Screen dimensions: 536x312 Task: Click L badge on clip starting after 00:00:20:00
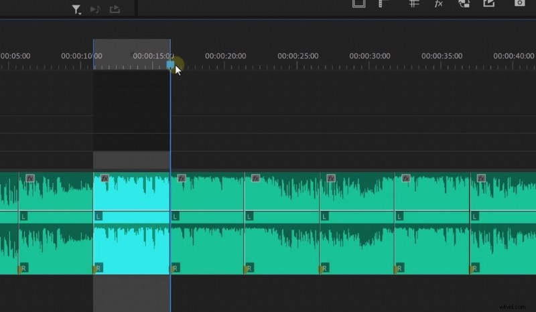click(x=249, y=216)
